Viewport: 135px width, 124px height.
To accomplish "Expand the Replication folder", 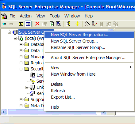I will click(21, 63).
